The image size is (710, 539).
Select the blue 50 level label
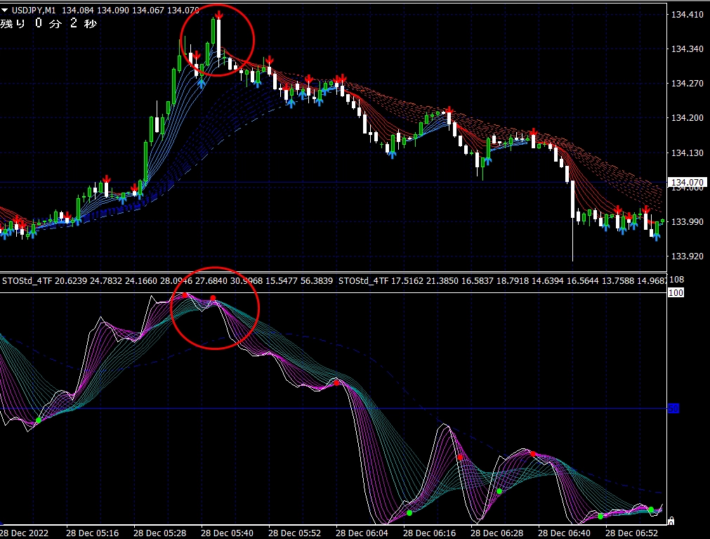(x=673, y=408)
